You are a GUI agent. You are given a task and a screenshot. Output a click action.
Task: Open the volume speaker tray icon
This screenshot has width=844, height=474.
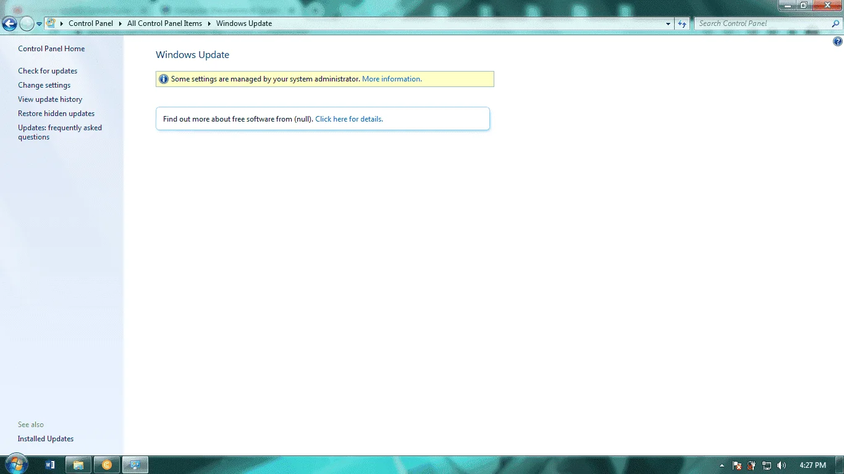[782, 465]
